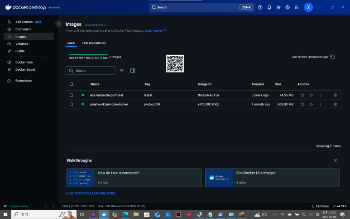Image resolution: width=350 pixels, height=219 pixels.
Task: Open the Terminal from the status bar
Action: coord(320,206)
